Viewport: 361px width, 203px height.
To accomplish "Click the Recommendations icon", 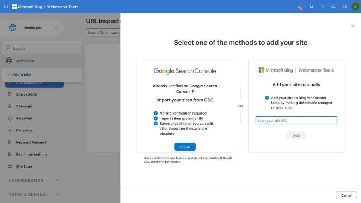I will 10,154.
